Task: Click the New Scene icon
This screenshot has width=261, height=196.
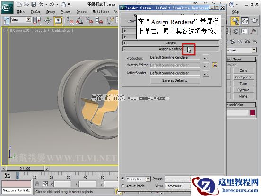Action: point(19,5)
